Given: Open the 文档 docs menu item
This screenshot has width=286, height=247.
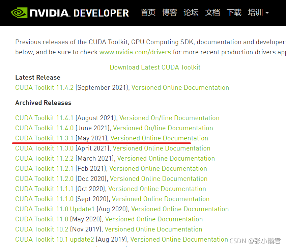Looking at the screenshot, I should [x=212, y=12].
